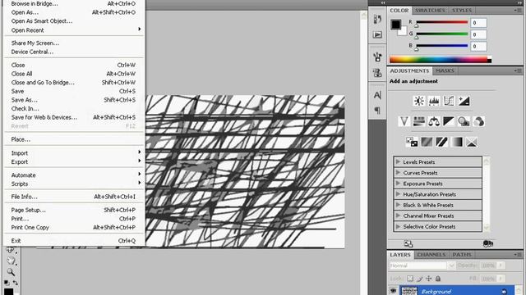Viewport: 526px width, 295px height.
Task: Switch to the Masks tab
Action: [445, 70]
